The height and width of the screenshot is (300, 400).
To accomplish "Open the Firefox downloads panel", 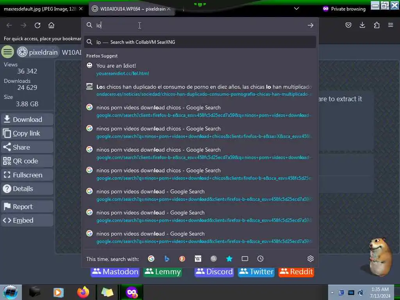I will (x=362, y=25).
